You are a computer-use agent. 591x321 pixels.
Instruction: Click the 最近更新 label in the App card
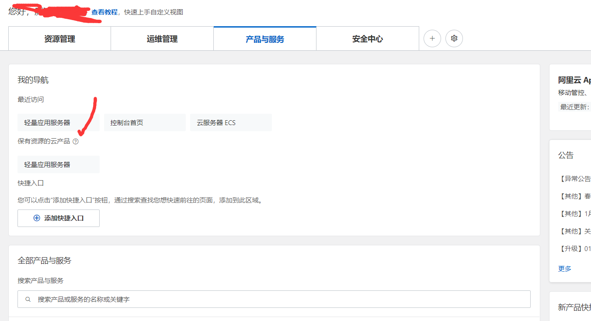pyautogui.click(x=574, y=107)
